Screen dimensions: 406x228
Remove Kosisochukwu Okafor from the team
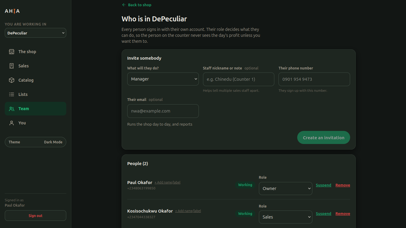point(343,213)
